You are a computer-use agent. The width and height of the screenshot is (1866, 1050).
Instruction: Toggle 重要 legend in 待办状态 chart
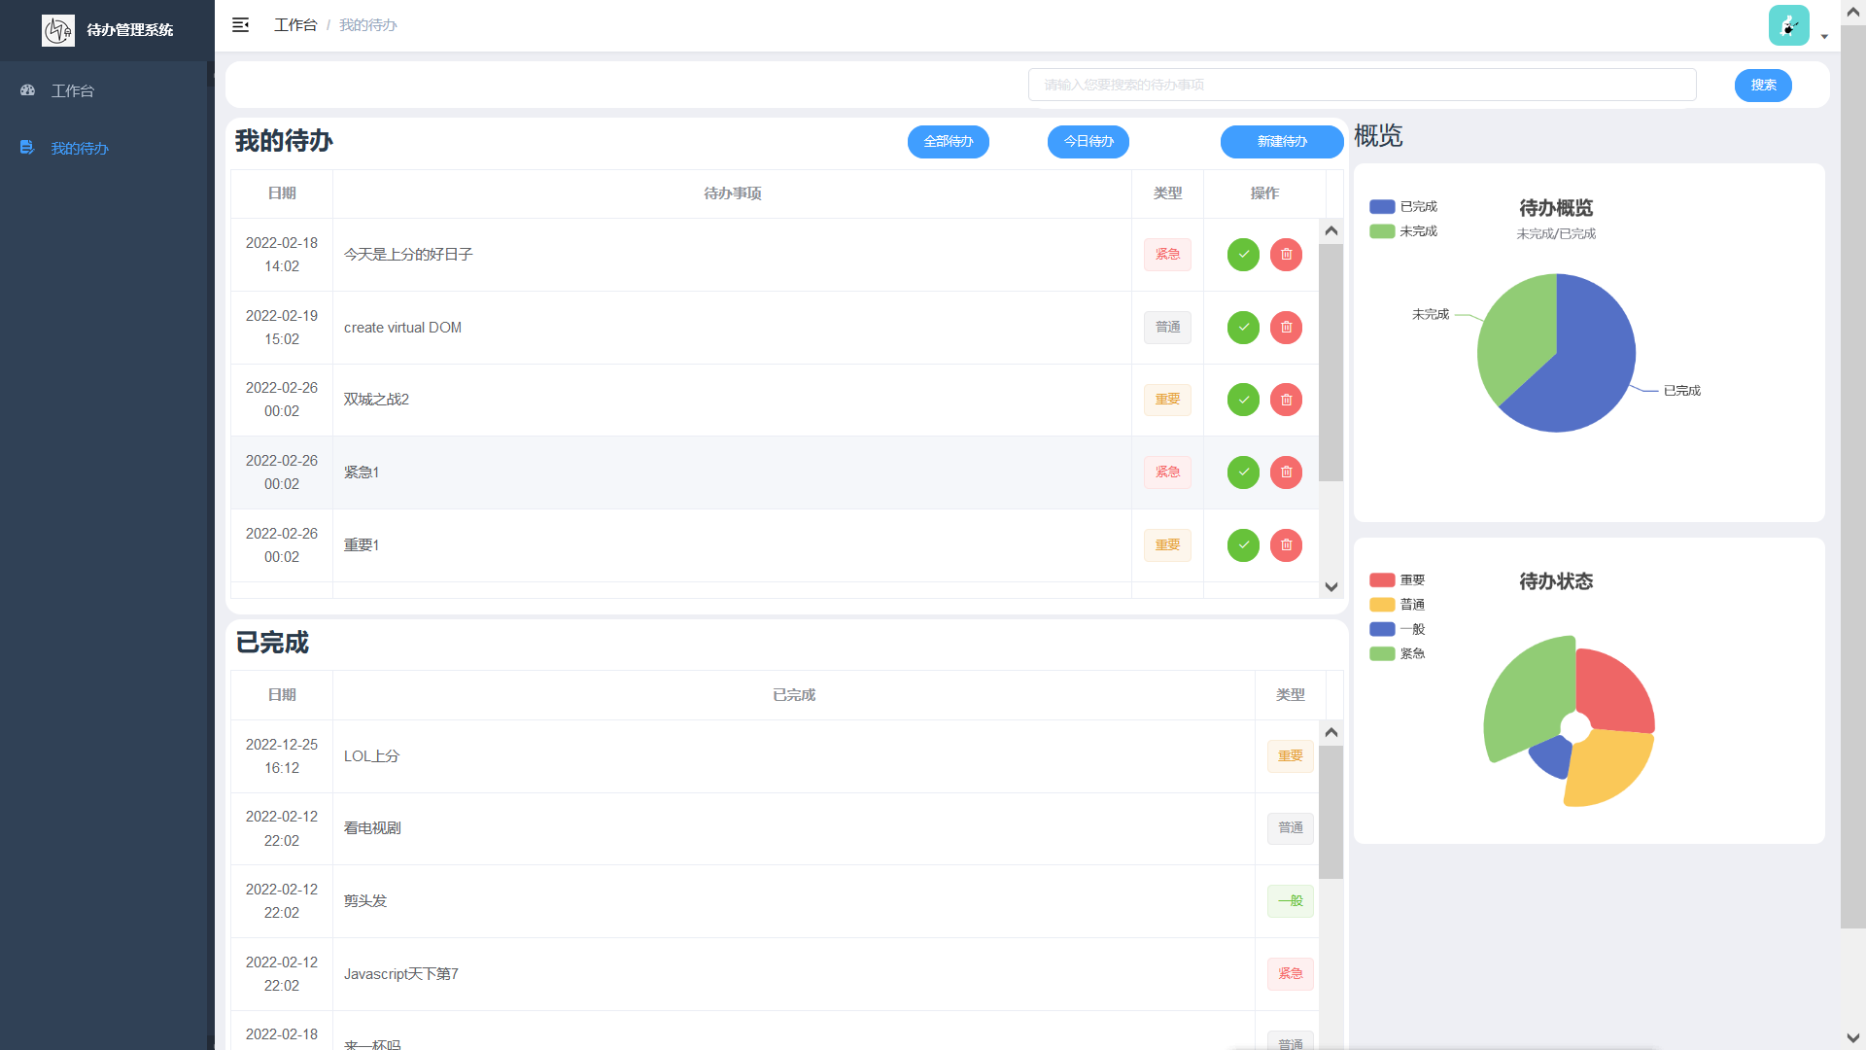(1398, 580)
